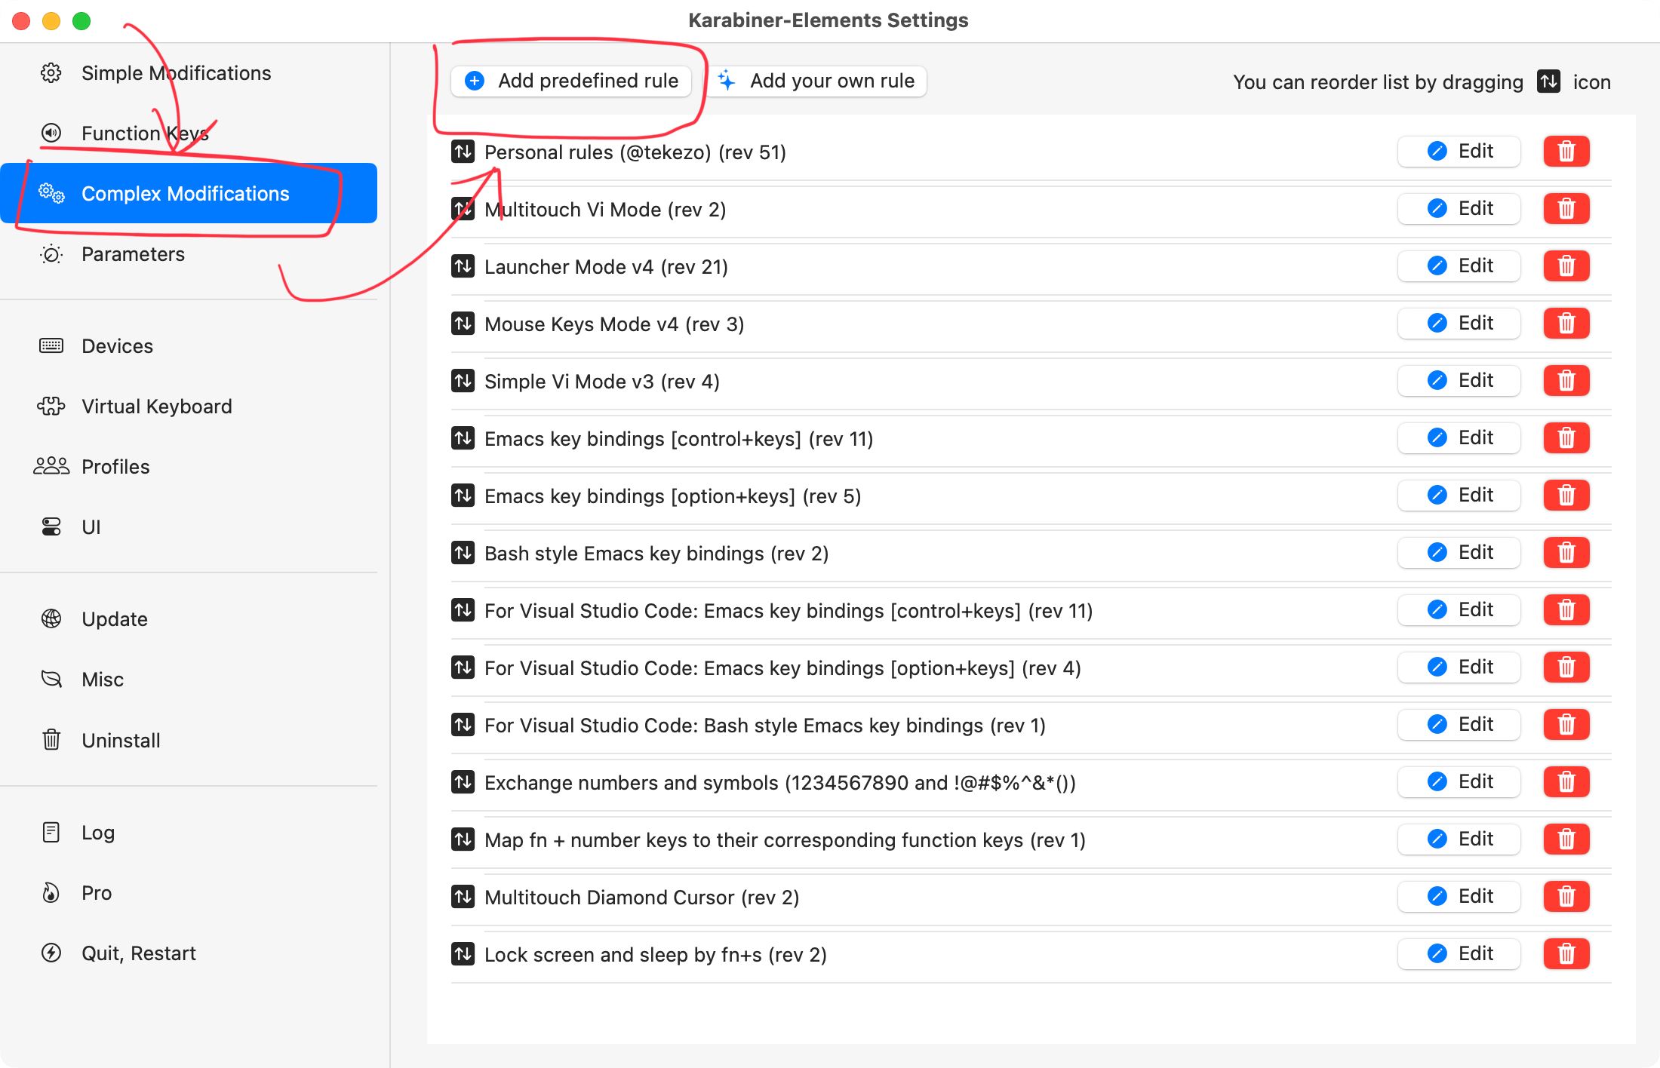
Task: Open the Function Keys settings section
Action: 144,132
